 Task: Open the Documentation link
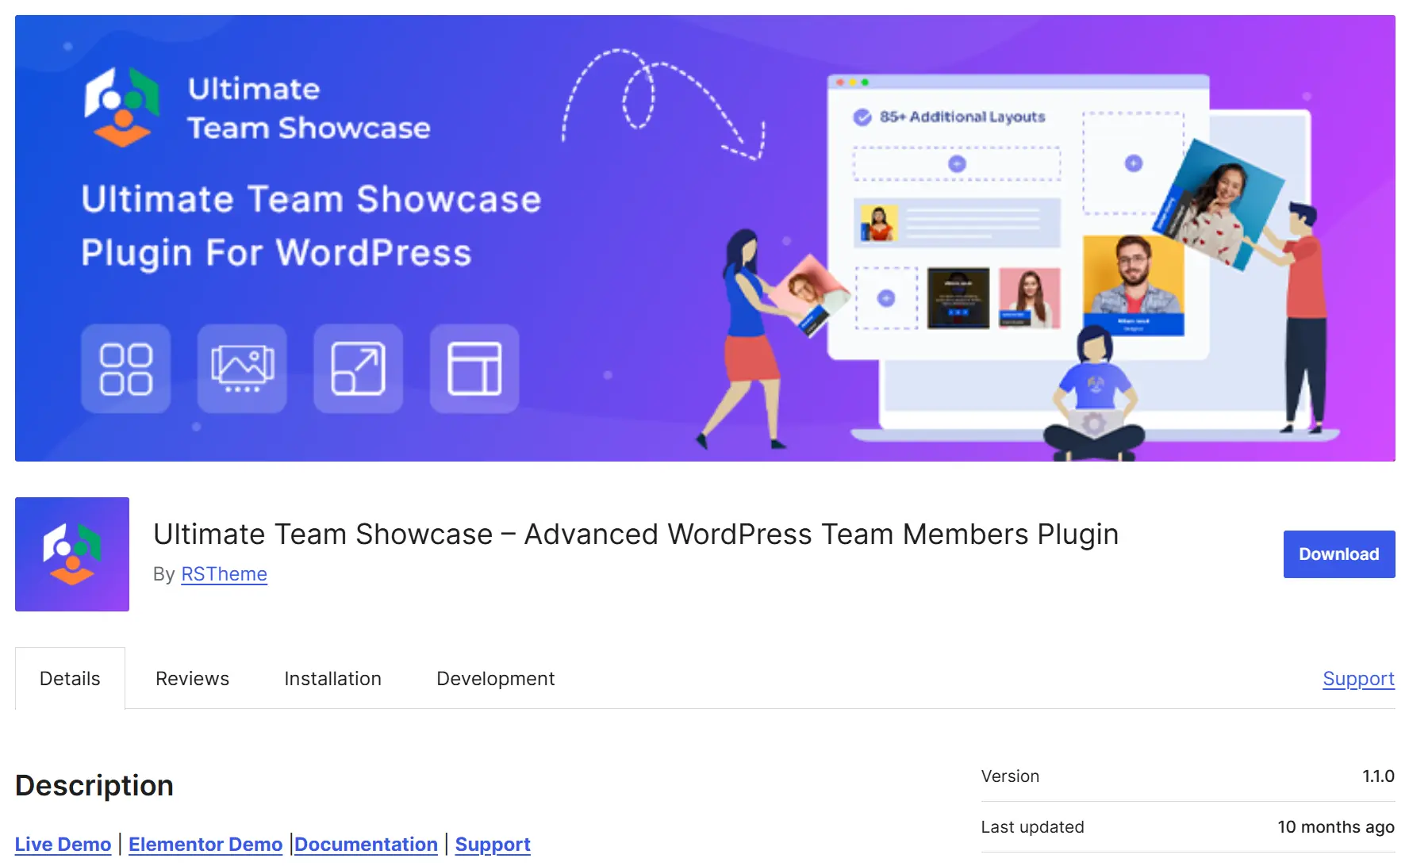366,845
